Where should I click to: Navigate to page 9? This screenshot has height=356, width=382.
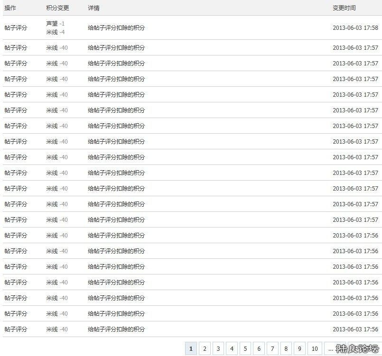pos(300,348)
